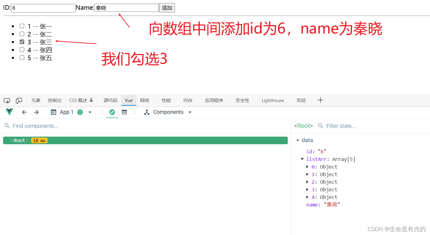Click the search icon in Find components

click(7, 126)
